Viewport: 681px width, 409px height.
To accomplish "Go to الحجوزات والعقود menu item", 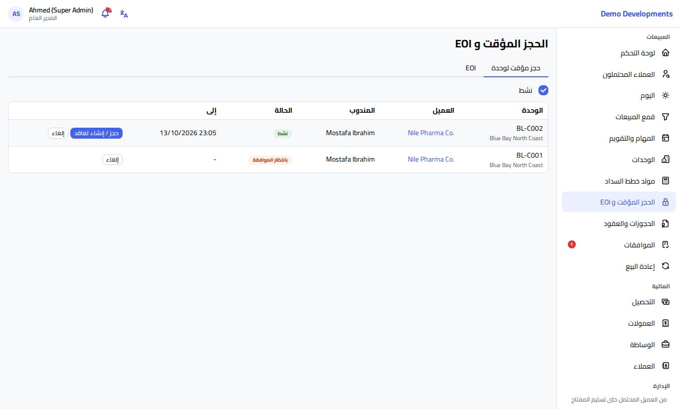I will click(619, 223).
